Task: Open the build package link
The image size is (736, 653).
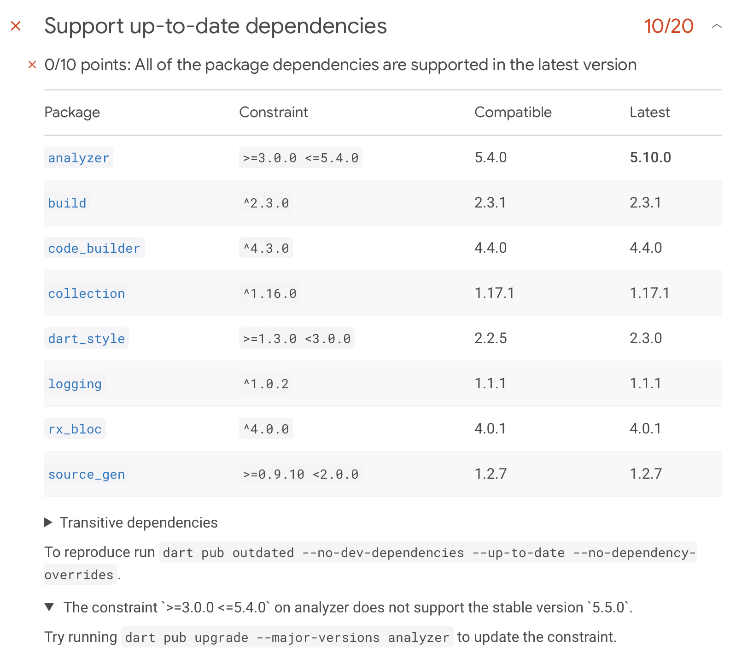Action: click(67, 203)
